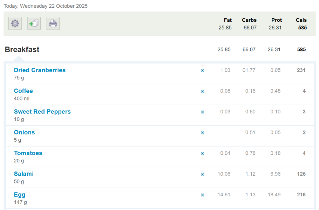Click the print diary icon
This screenshot has width=319, height=210.
pyautogui.click(x=53, y=23)
